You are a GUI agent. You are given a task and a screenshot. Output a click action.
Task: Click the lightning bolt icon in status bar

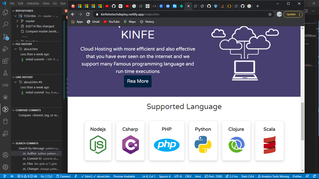76,176
